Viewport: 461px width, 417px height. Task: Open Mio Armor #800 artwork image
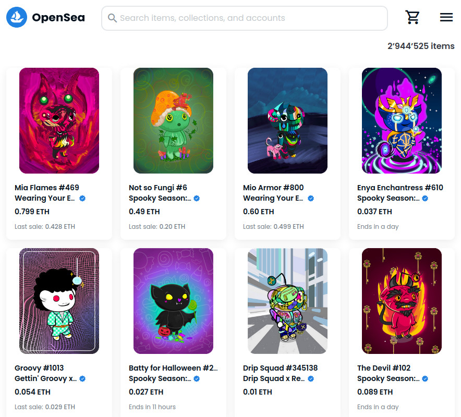point(287,120)
